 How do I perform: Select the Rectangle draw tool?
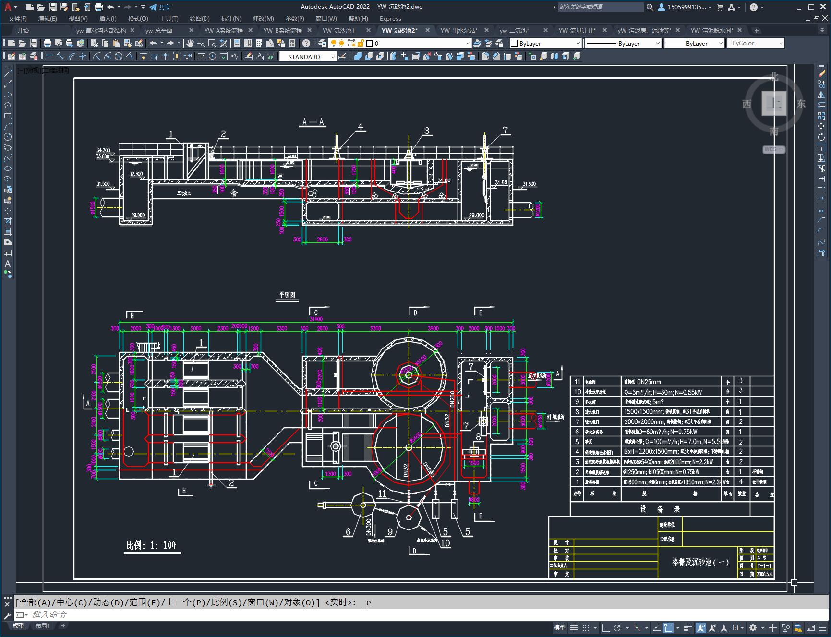[x=8, y=116]
